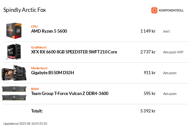Image resolution: width=191 pixels, height=128 pixels.
Task: Click the Komponentkoll chip logo icon
Action: point(154,10)
